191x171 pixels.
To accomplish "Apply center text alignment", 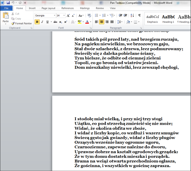I will [101, 22].
